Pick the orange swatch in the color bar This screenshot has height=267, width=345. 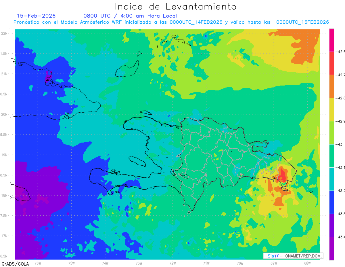(331, 86)
